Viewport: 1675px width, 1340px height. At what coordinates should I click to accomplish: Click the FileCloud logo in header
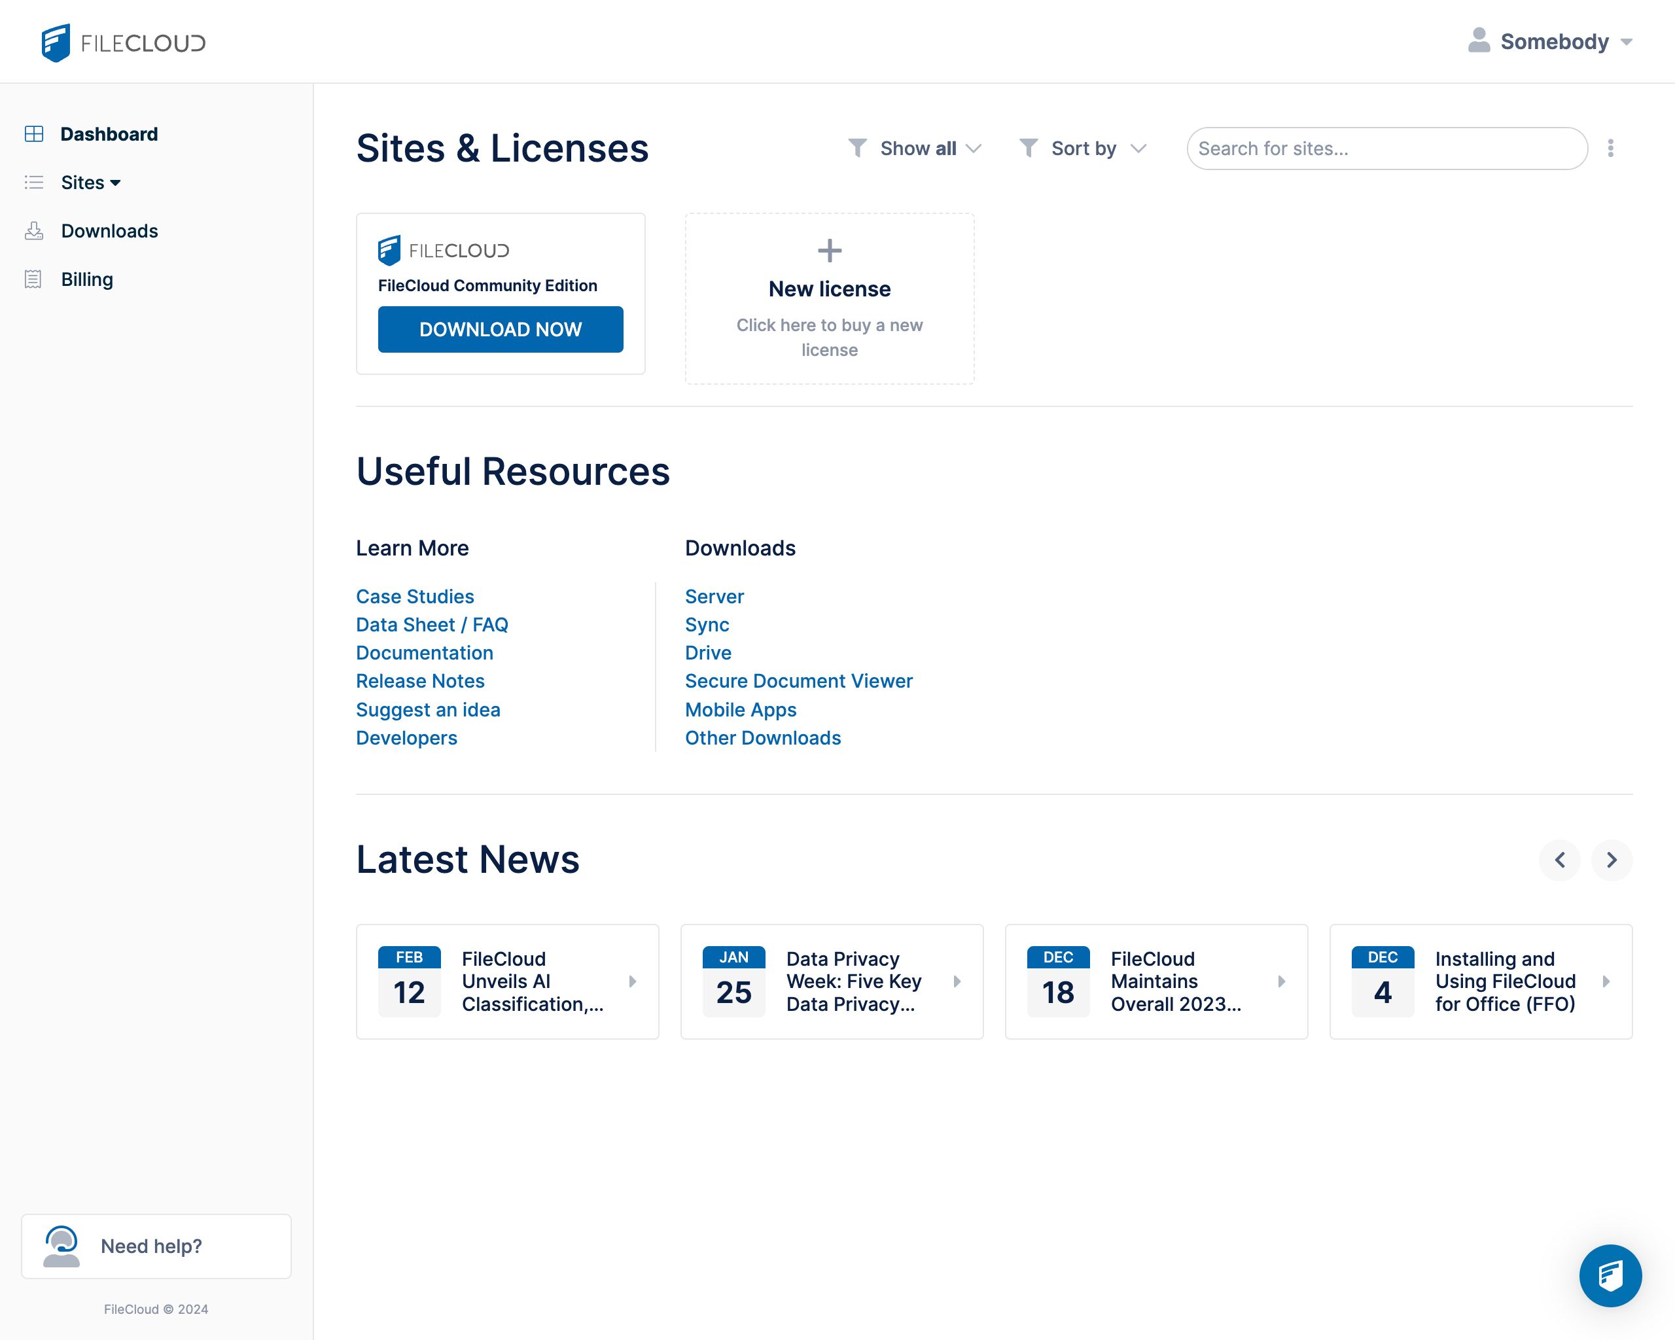pyautogui.click(x=124, y=42)
